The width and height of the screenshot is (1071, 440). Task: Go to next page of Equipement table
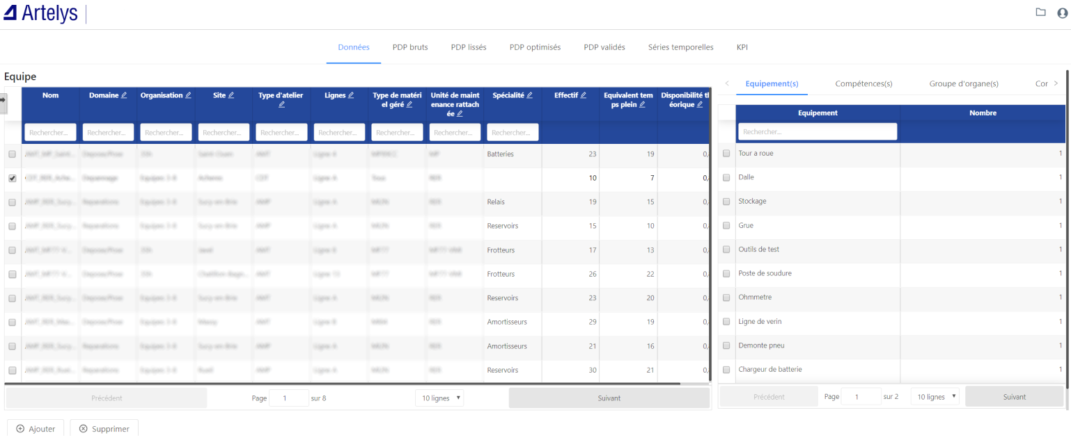1015,397
